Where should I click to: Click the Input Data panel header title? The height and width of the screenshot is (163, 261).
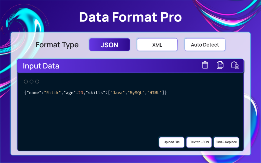point(41,66)
